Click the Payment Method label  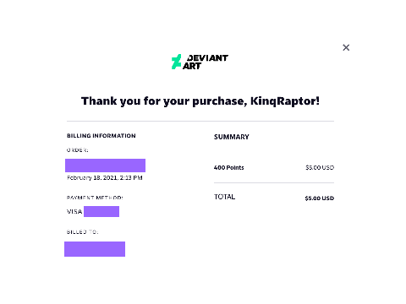[x=95, y=198]
